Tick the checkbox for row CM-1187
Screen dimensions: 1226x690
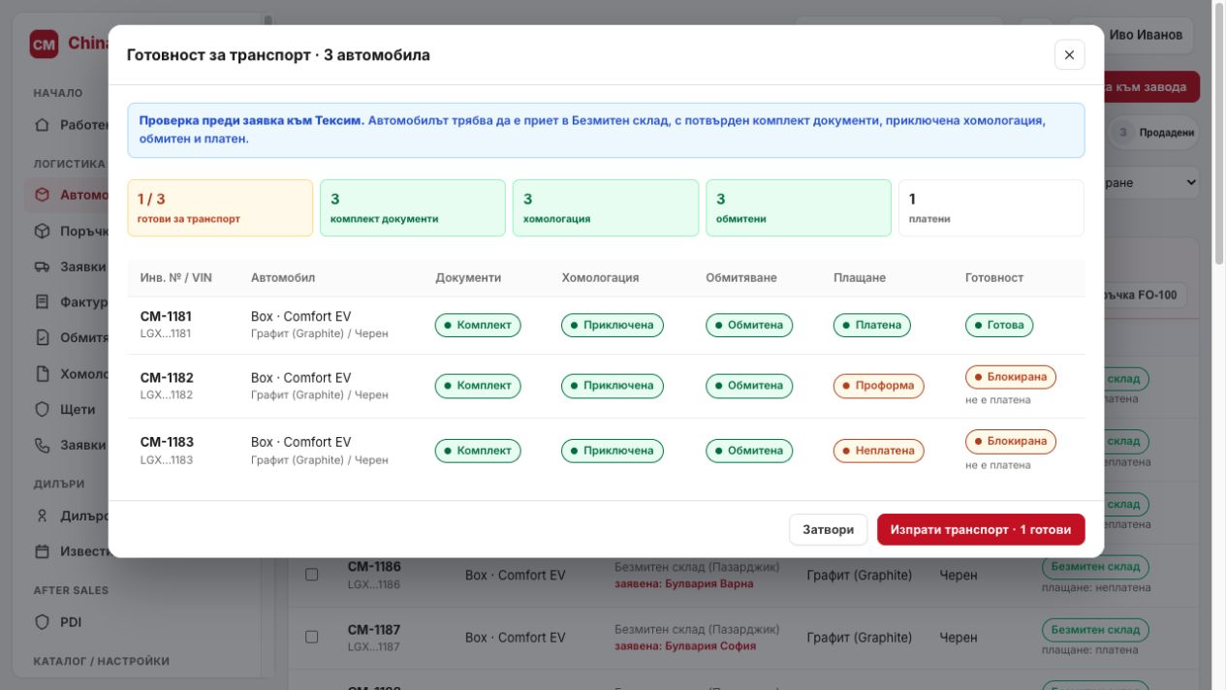312,637
